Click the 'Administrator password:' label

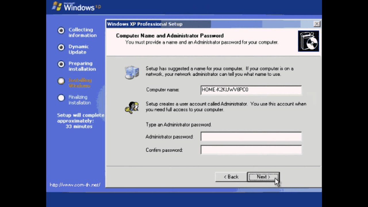[x=169, y=137]
